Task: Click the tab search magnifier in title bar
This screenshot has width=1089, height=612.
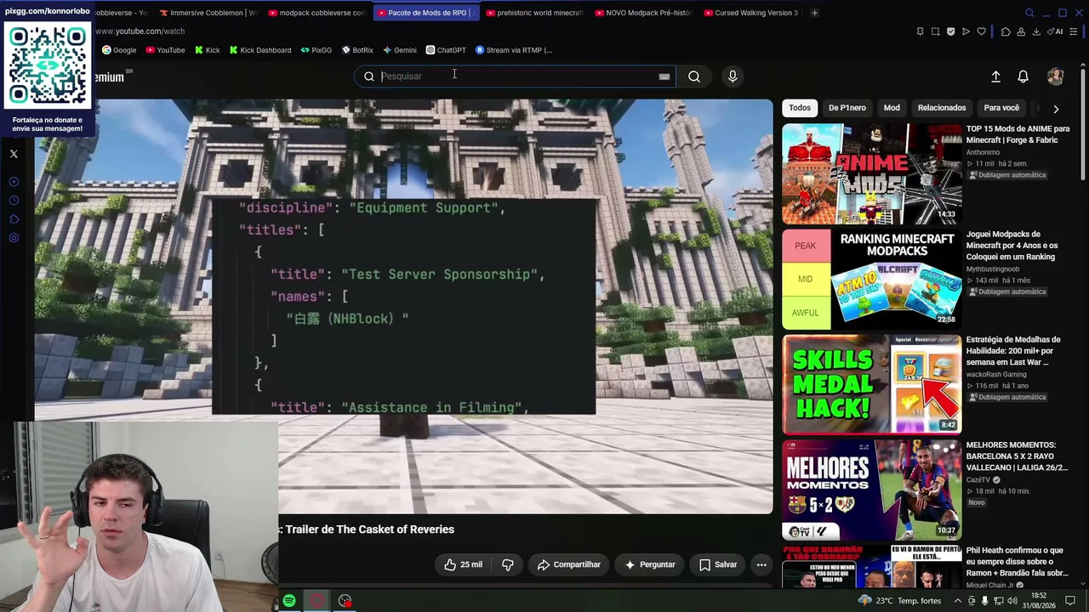Action: (x=1029, y=13)
